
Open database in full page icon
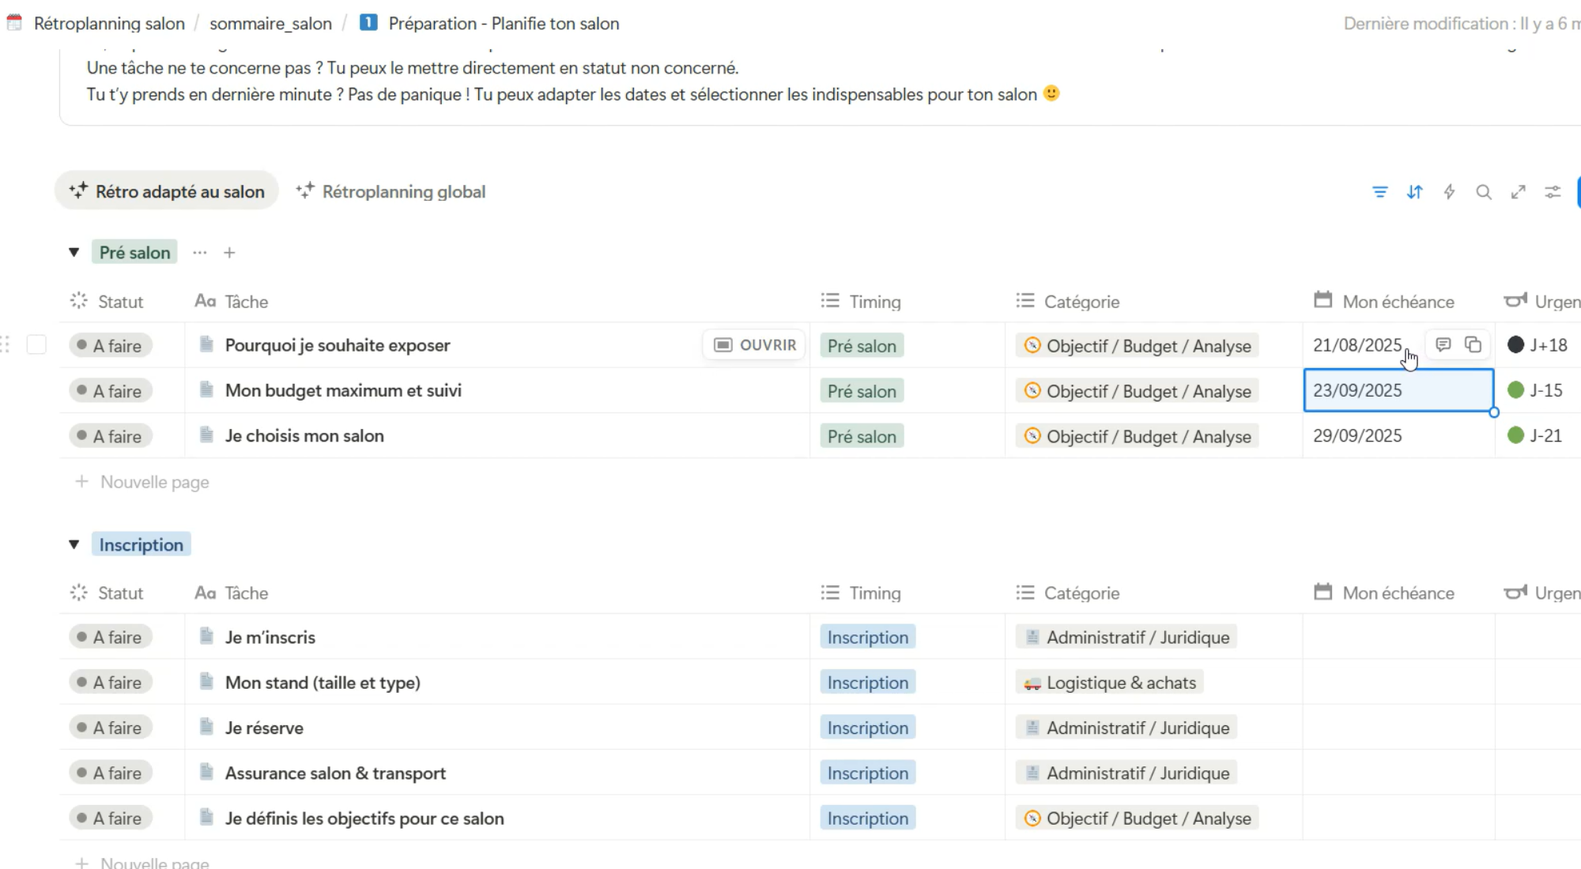point(1519,192)
